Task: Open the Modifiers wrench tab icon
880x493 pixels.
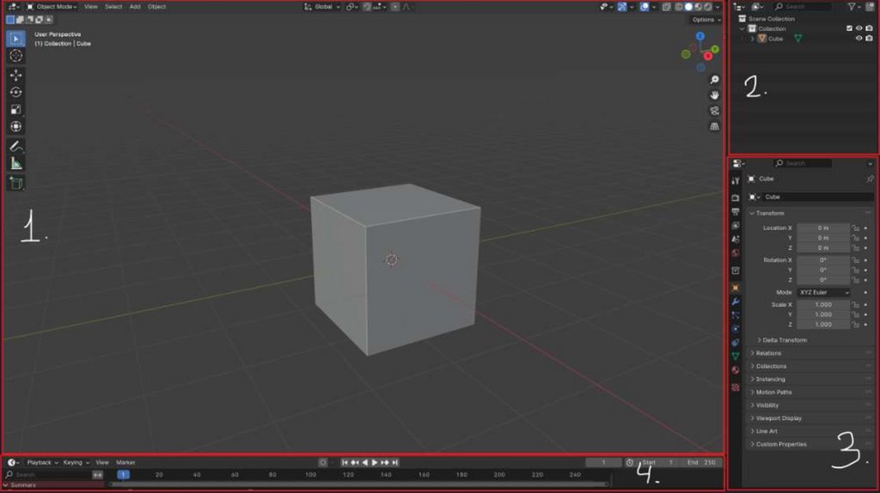Action: coord(736,301)
